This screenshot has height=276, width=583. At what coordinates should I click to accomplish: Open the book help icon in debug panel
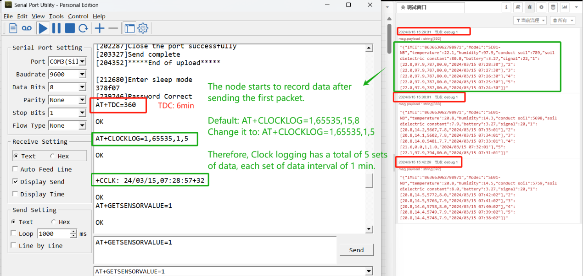518,7
